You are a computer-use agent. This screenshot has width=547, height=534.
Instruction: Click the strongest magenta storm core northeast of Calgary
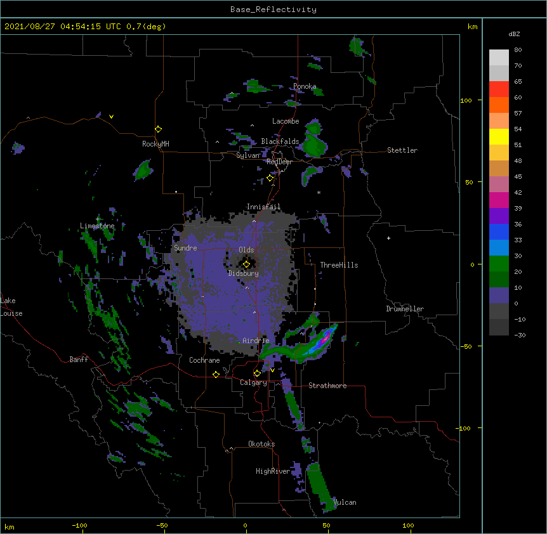tap(326, 338)
